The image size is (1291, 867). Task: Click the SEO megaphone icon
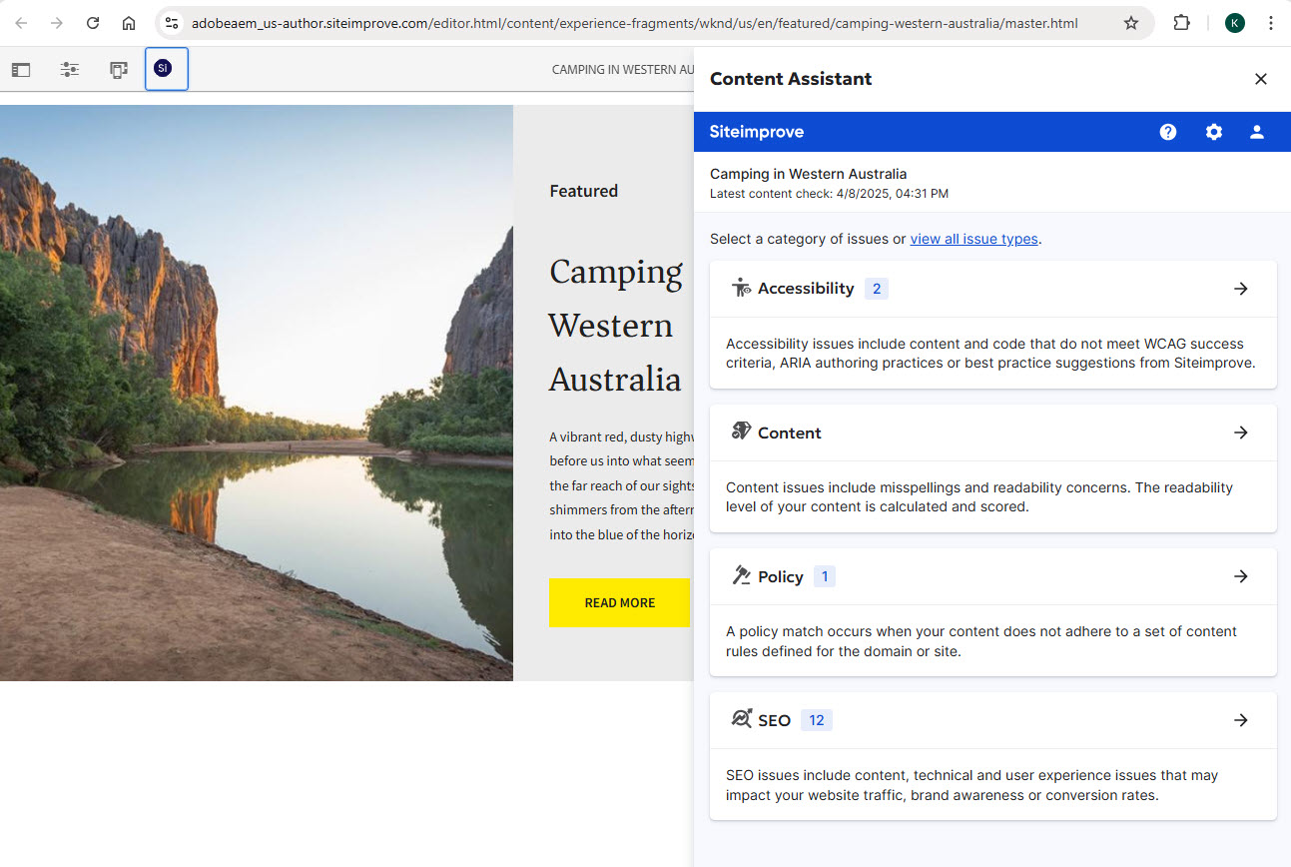[x=742, y=718]
